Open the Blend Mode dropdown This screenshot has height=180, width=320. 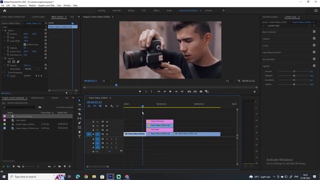32,69
